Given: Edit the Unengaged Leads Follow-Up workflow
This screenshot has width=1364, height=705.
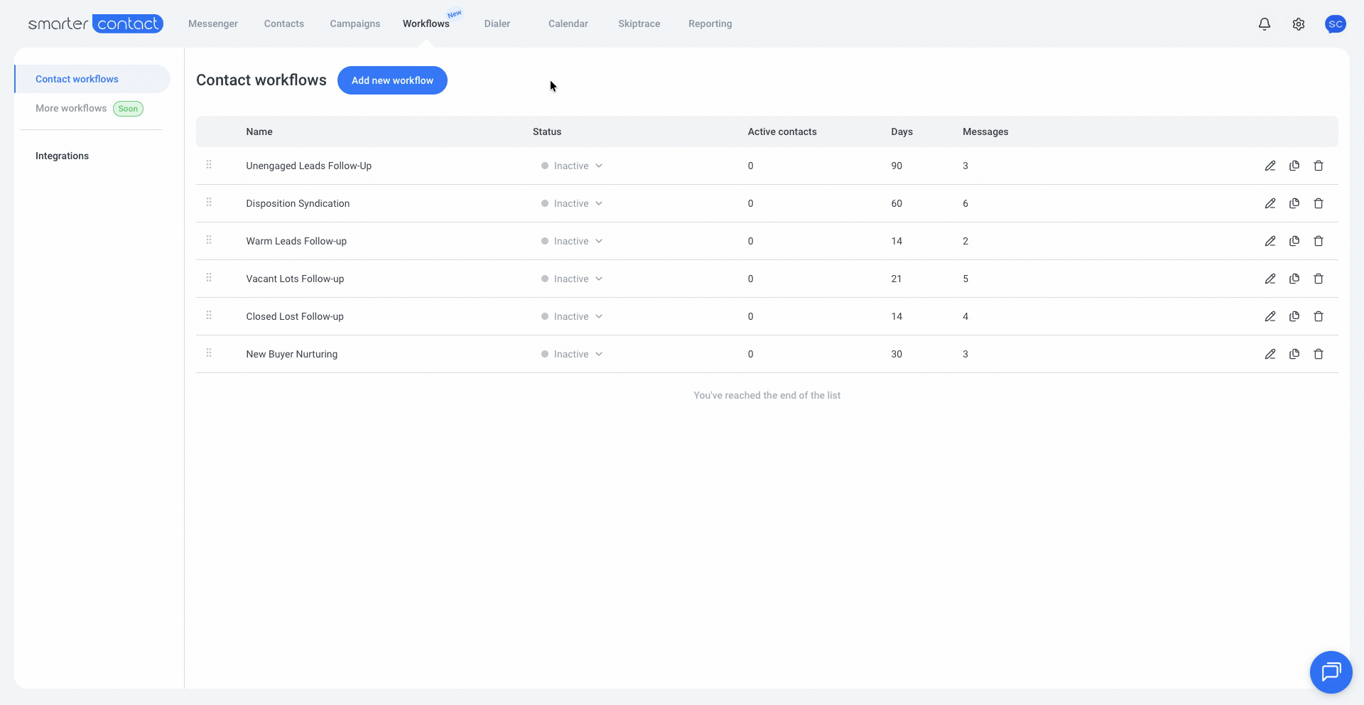Looking at the screenshot, I should pyautogui.click(x=1270, y=166).
